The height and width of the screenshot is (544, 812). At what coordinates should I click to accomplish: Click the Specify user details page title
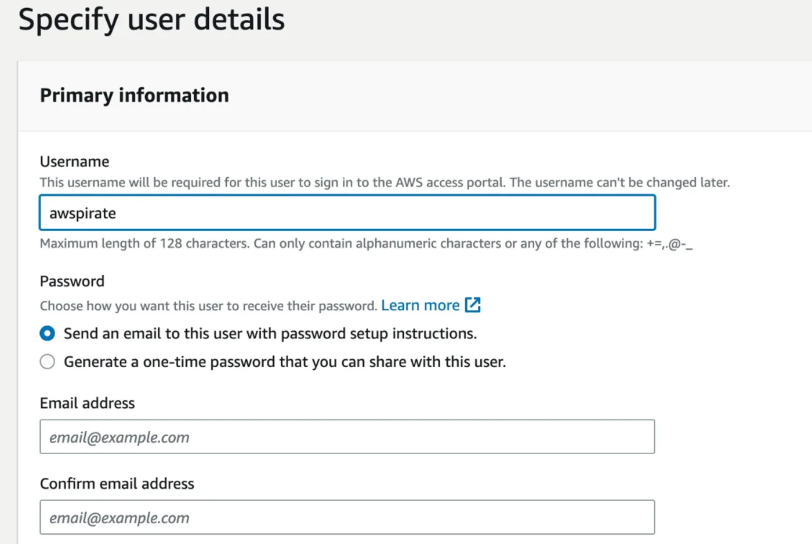pyautogui.click(x=151, y=19)
